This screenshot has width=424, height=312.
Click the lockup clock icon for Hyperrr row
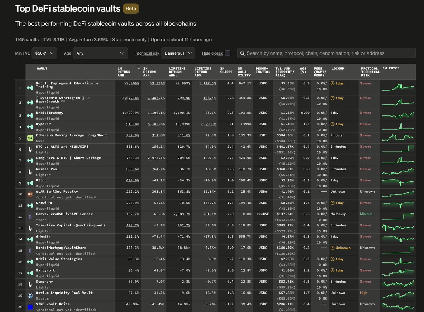coord(332,124)
